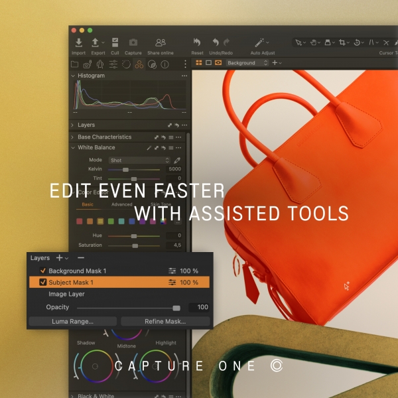The height and width of the screenshot is (398, 398).
Task: Click the minus icon to delete the layer
Action: 81,257
